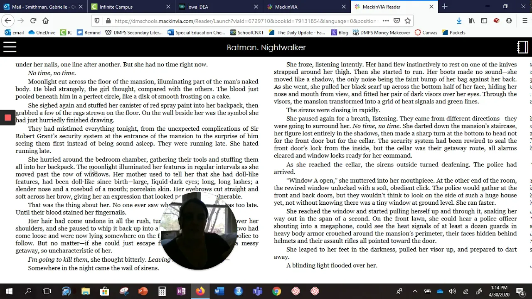This screenshot has height=299, width=532.
Task: Show Firefox sidebars
Action: (484, 21)
